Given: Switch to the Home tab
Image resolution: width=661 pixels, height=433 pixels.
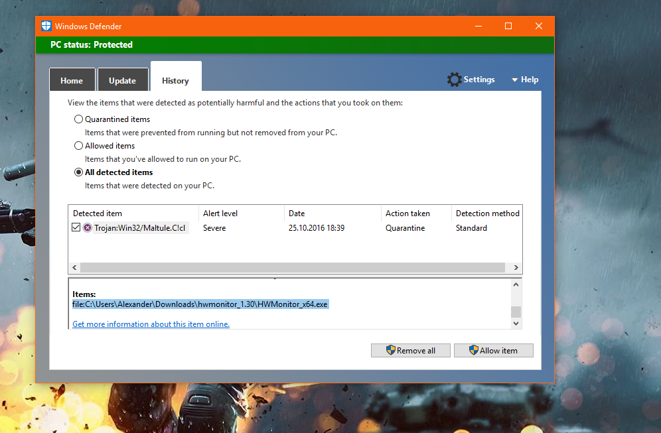Looking at the screenshot, I should (72, 80).
